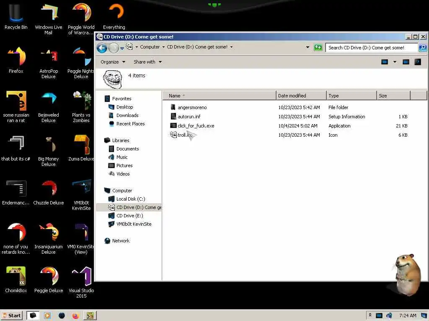Select Big Money Deluxe desktop icon

[49, 151]
